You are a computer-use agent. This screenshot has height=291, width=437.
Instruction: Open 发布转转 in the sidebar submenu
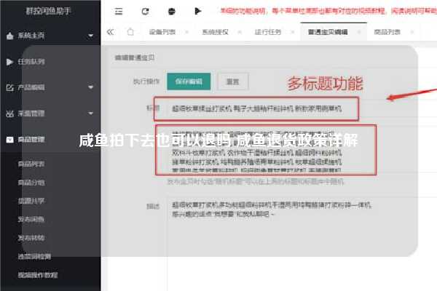(31, 238)
